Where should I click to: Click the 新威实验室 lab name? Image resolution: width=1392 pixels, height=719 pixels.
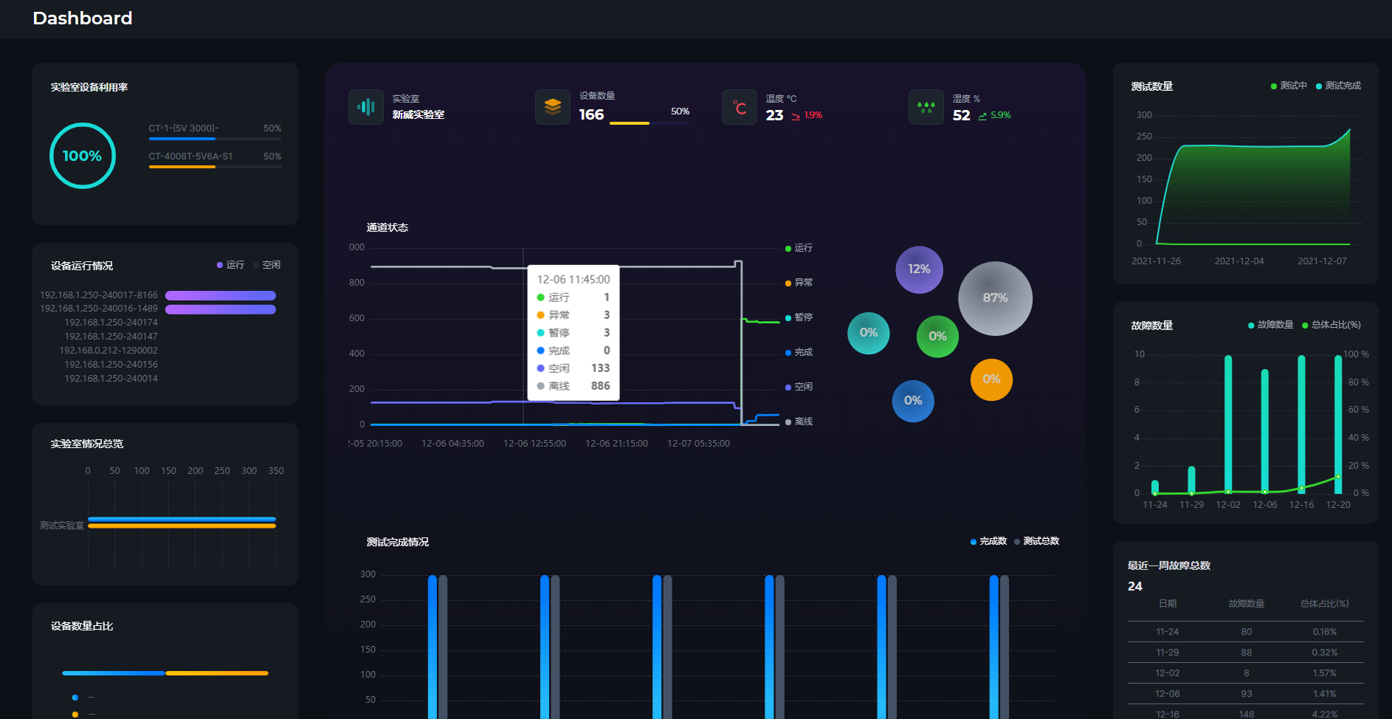(x=418, y=115)
